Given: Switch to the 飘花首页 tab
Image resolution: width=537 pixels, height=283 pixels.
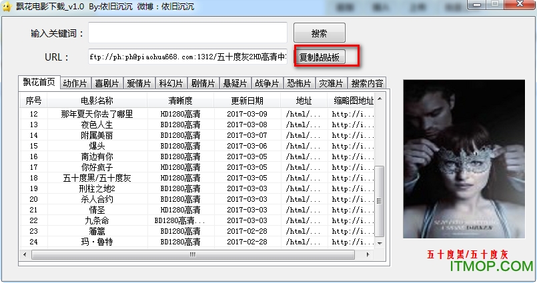Looking at the screenshot, I should point(39,82).
